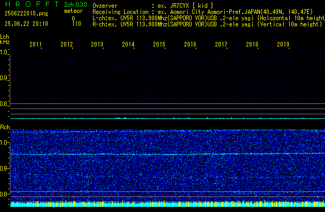The width and height of the screenshot is (325, 212).
Task: Click the Rch carrier signal line near 0.95 kHz
Action: [167, 154]
